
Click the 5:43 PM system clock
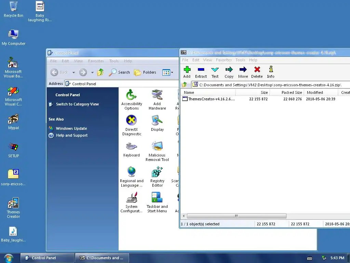point(337,258)
